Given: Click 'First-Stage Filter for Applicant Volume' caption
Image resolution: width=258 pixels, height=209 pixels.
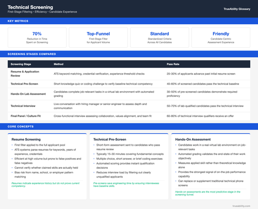Looking at the screenshot, I should pos(98,41).
